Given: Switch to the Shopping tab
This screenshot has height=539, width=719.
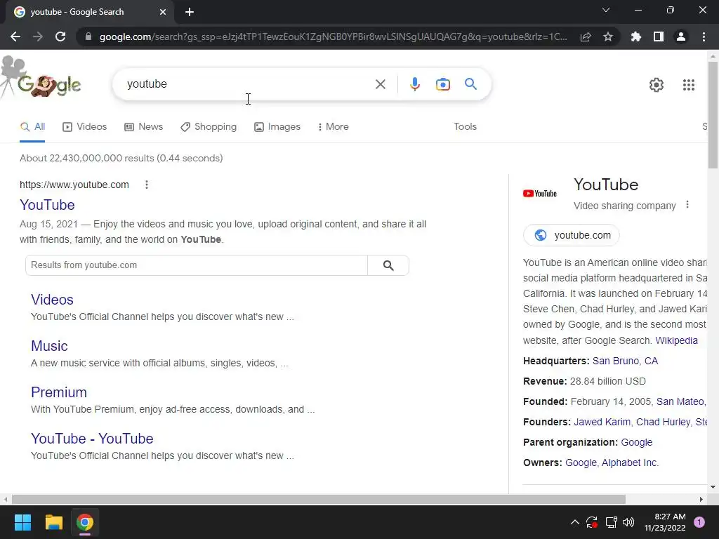Looking at the screenshot, I should click(x=209, y=127).
